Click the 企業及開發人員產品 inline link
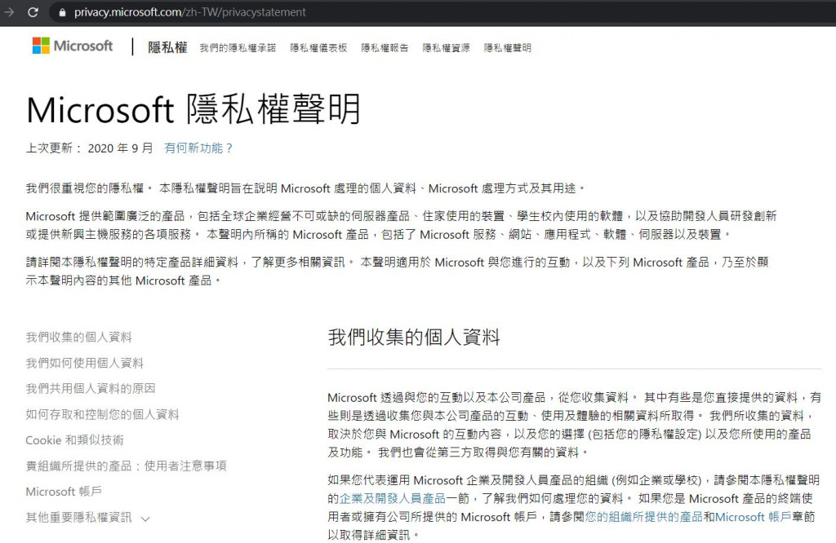Screen dimensions: 836x543 (393, 498)
